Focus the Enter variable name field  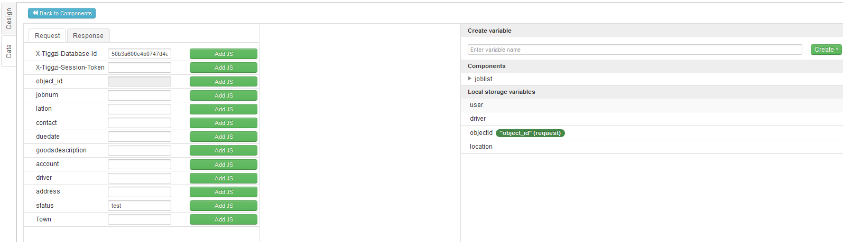[634, 50]
